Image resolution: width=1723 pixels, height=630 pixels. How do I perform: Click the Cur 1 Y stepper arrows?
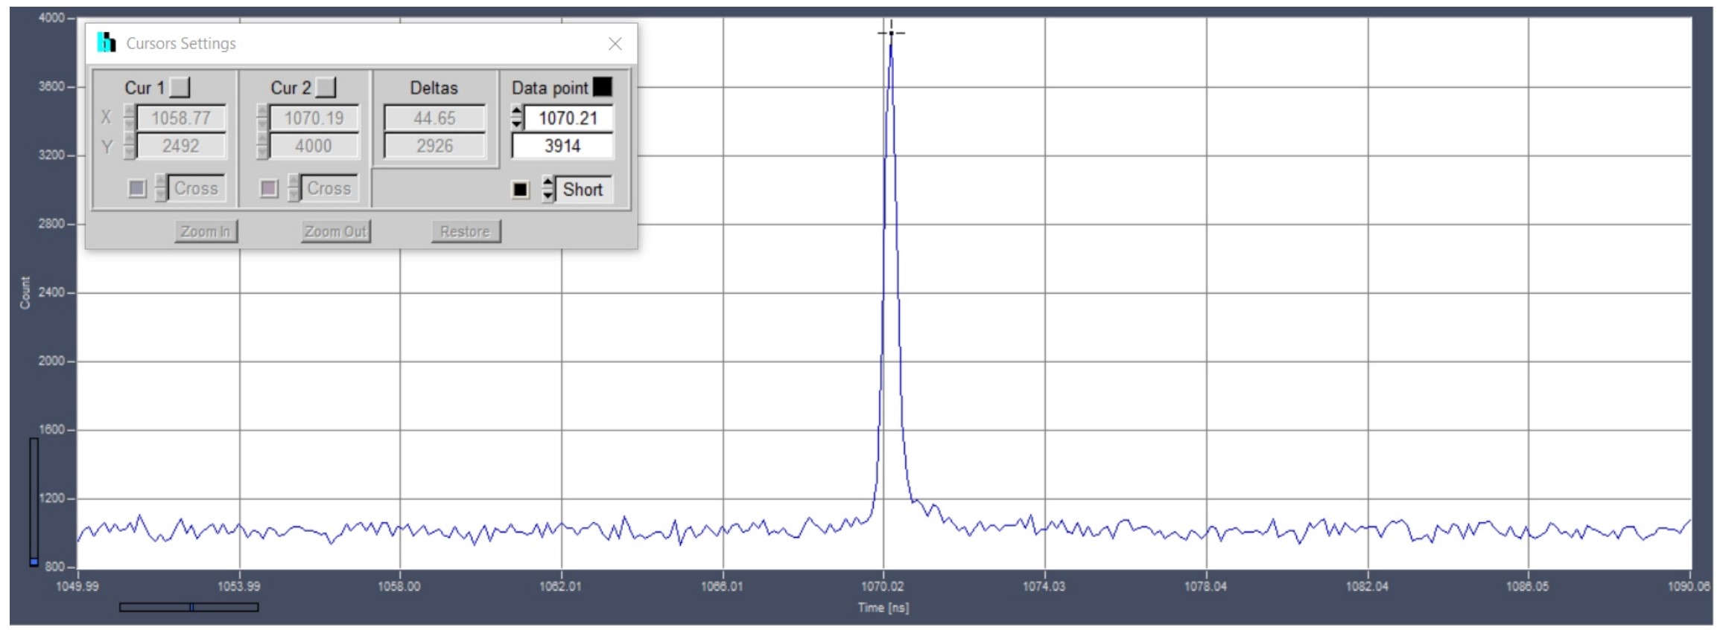[x=130, y=146]
